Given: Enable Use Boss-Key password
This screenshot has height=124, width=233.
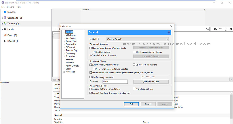Looking at the screenshot, I should click(x=91, y=77).
